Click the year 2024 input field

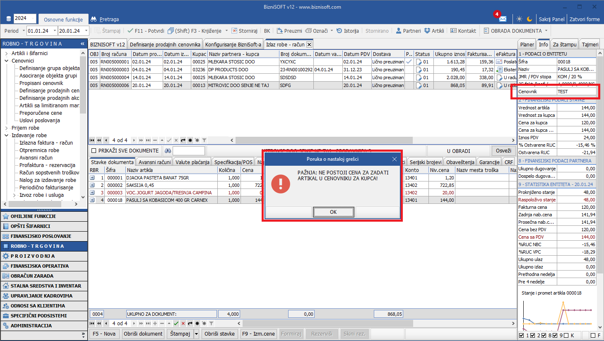[25, 18]
